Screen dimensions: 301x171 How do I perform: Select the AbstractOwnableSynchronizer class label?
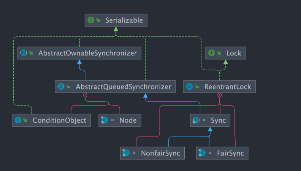coord(87,53)
